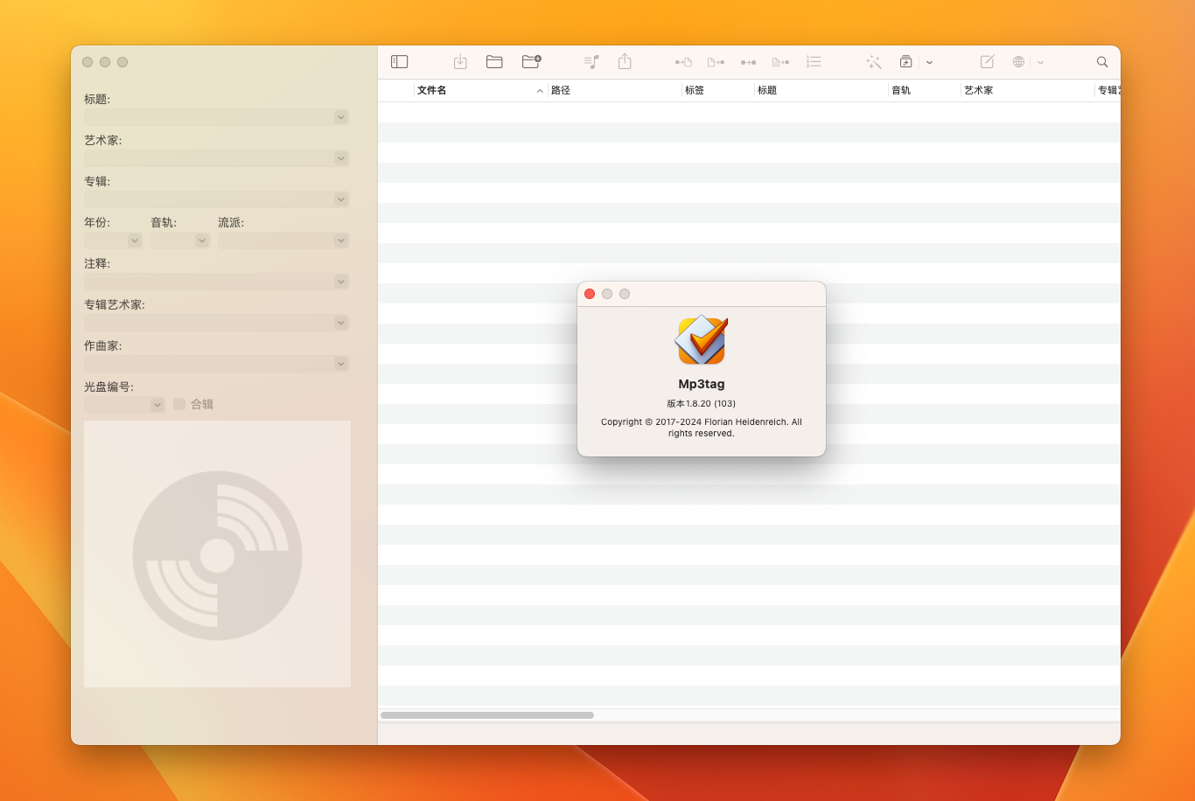Click the Mp3tag app icon in About dialog

click(702, 340)
